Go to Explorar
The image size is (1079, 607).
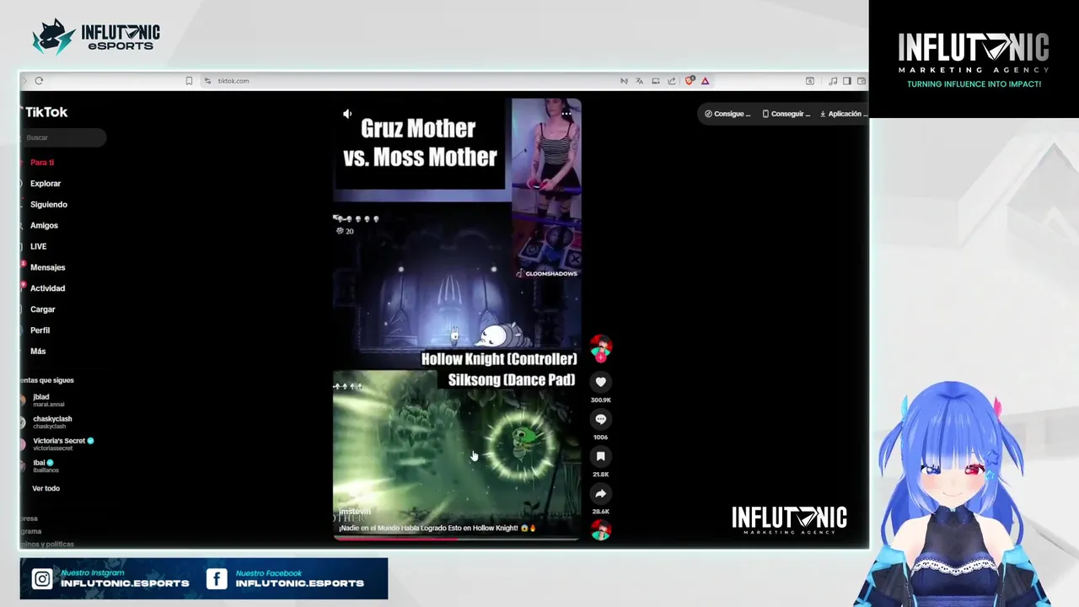[46, 184]
